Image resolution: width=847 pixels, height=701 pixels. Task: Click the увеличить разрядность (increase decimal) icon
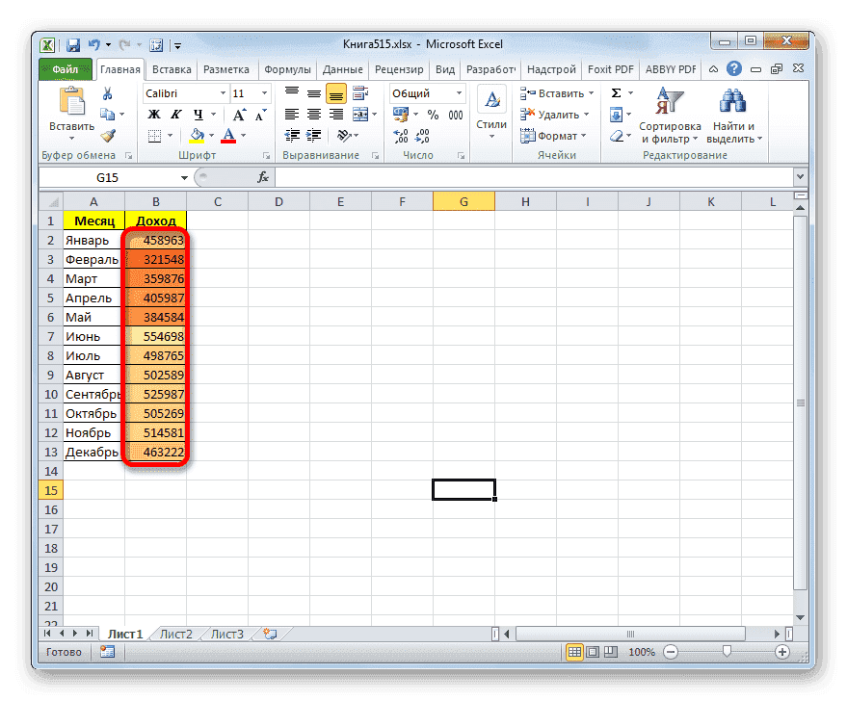coord(400,136)
